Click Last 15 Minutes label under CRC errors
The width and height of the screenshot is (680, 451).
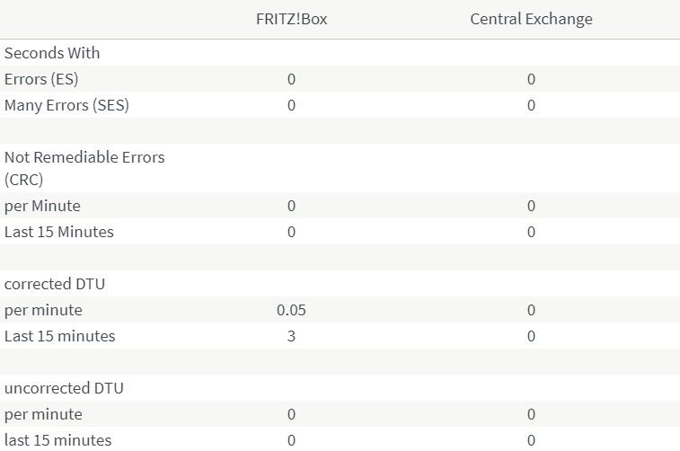click(x=59, y=232)
